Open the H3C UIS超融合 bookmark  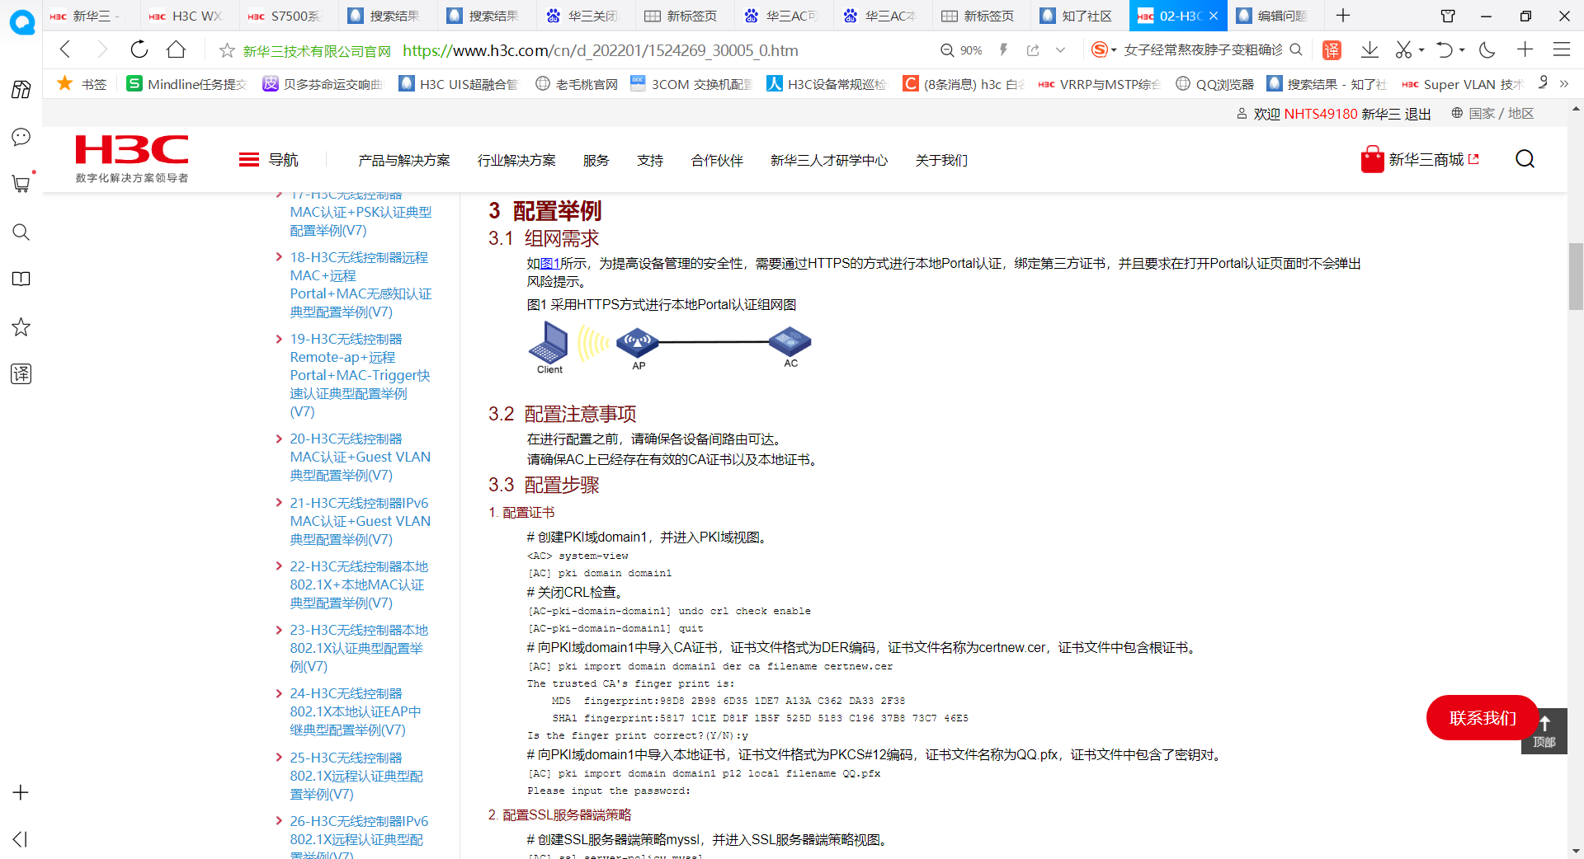coord(459,84)
